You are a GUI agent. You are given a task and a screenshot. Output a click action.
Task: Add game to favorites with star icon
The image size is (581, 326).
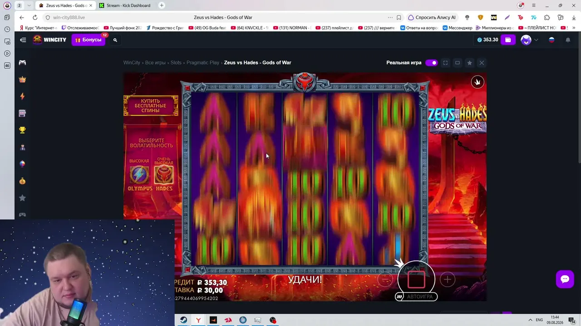tap(470, 63)
